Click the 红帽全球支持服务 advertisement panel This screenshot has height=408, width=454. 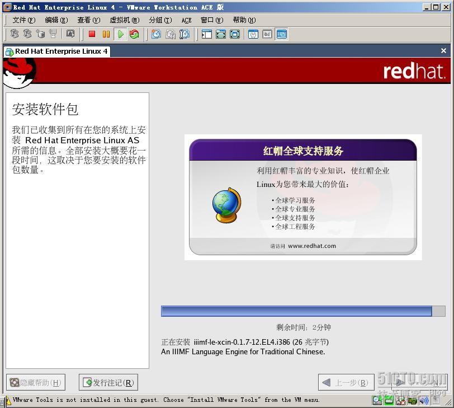(303, 197)
